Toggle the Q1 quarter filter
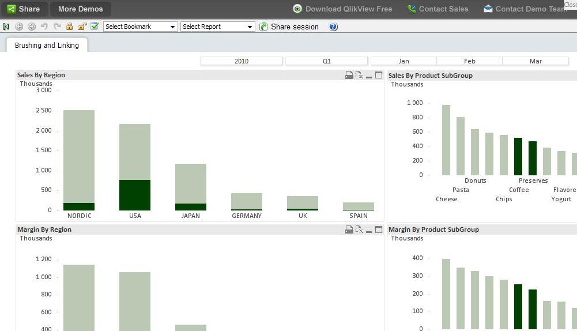The width and height of the screenshot is (577, 331). point(326,61)
